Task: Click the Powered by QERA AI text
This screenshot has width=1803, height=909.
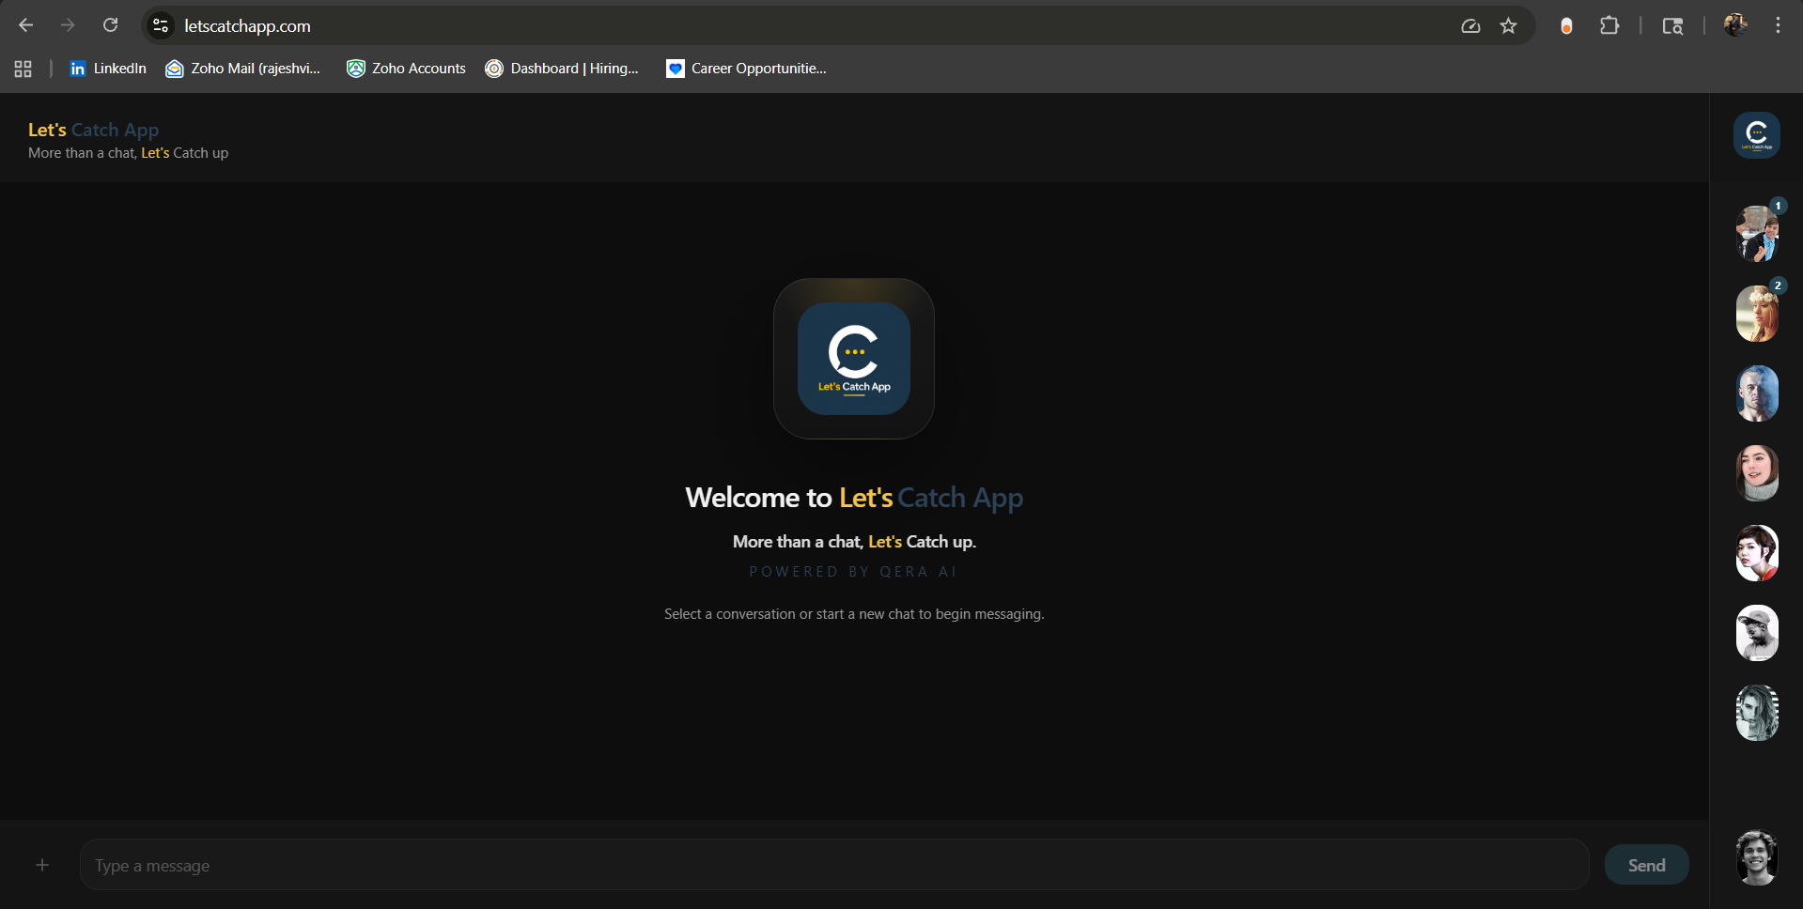Action: coord(853,572)
